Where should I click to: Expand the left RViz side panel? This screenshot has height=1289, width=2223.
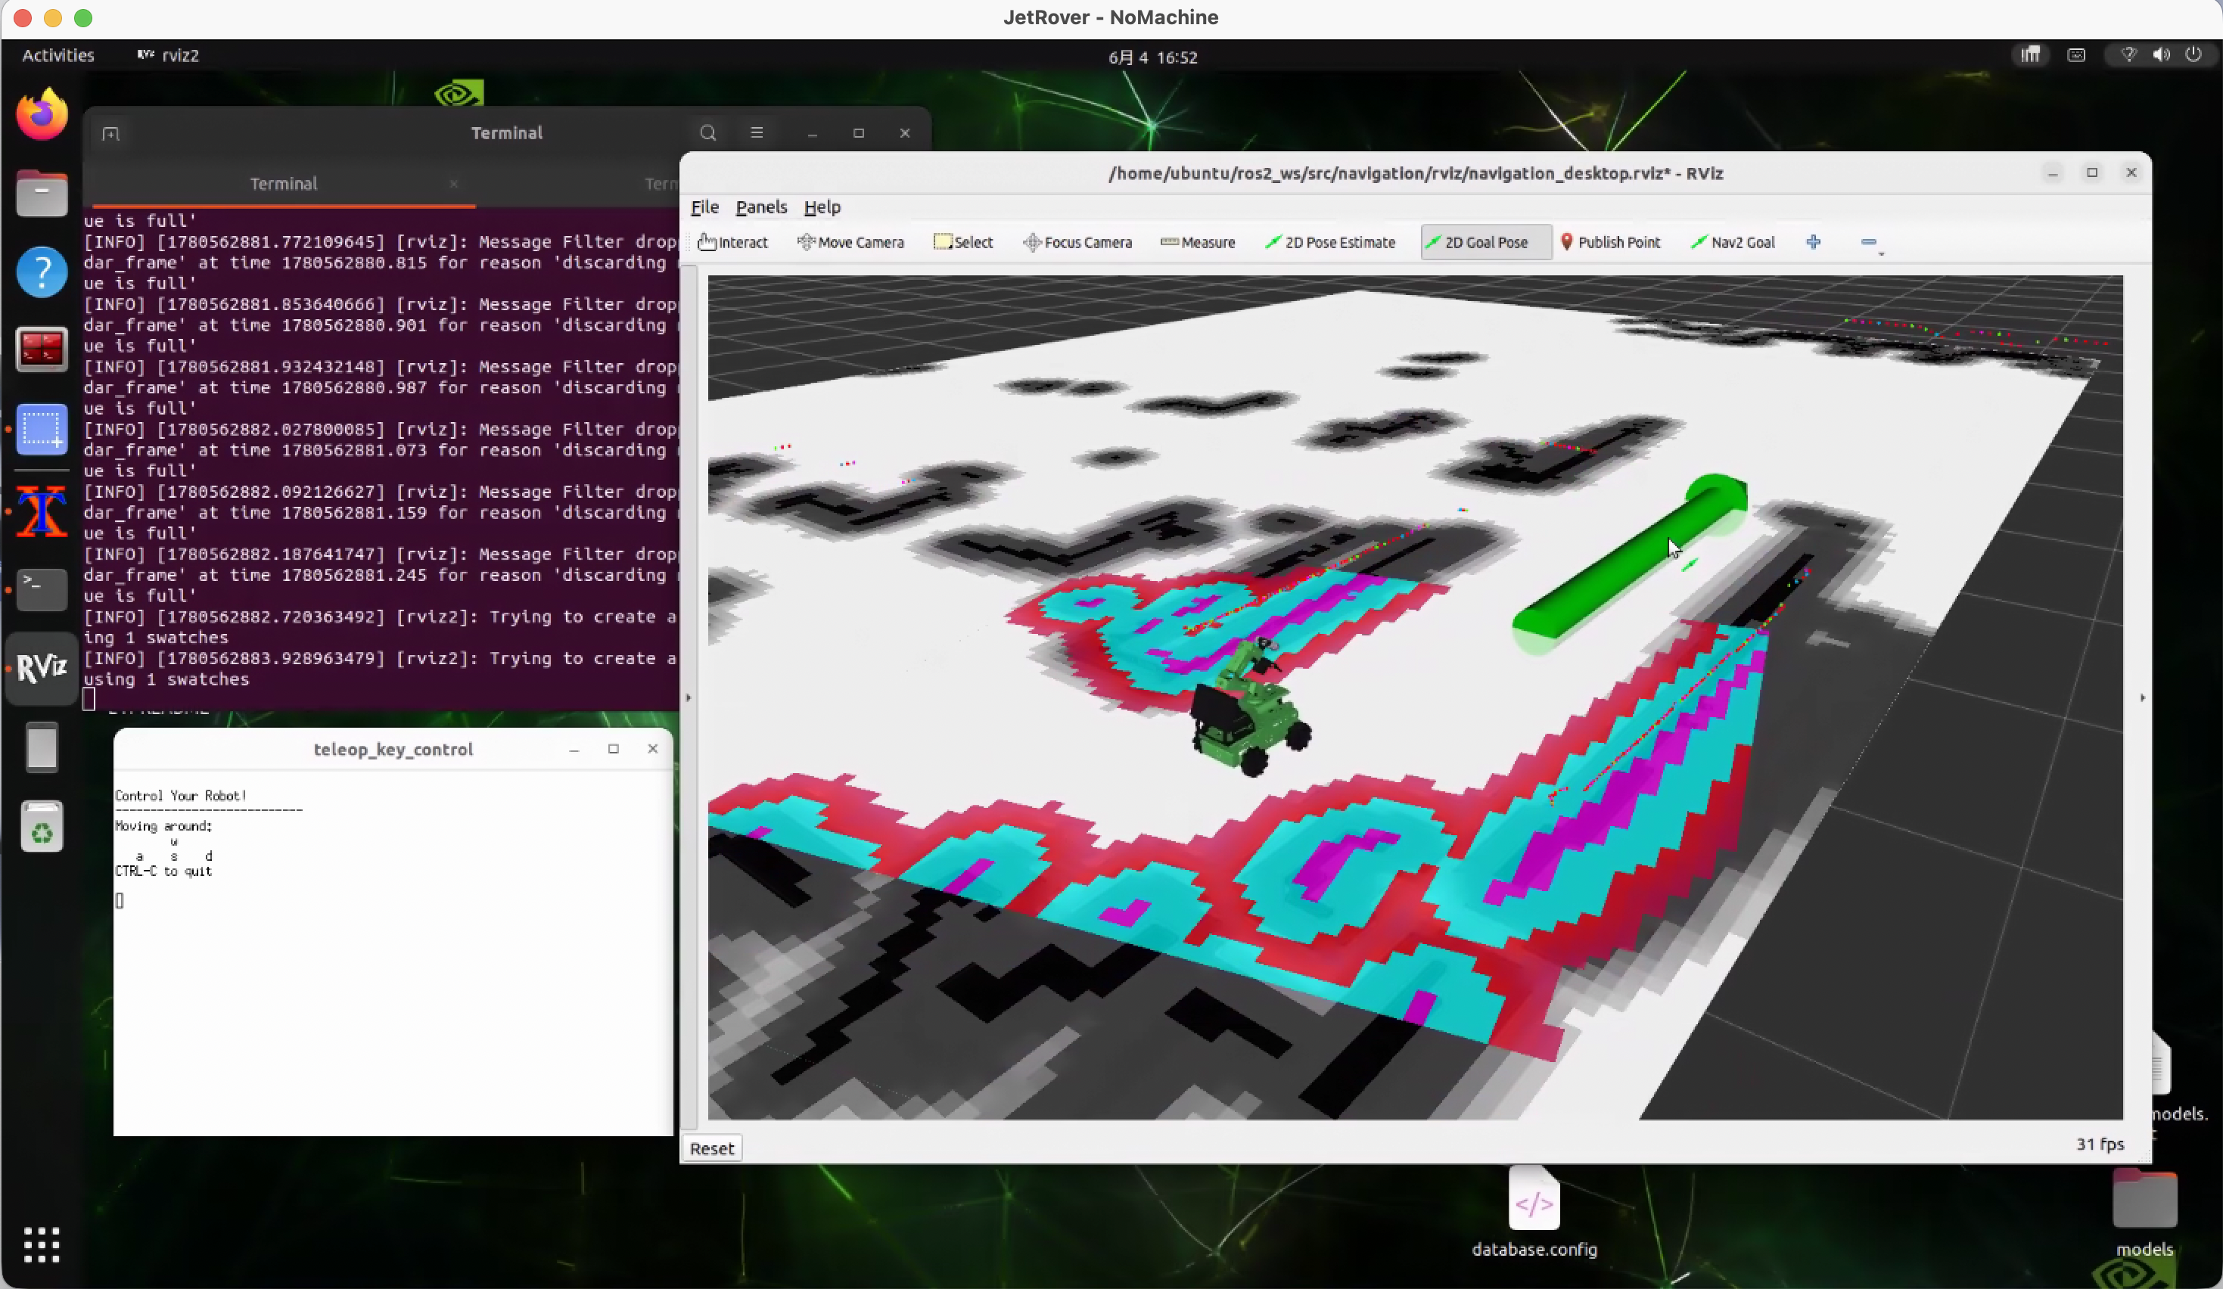coord(688,697)
